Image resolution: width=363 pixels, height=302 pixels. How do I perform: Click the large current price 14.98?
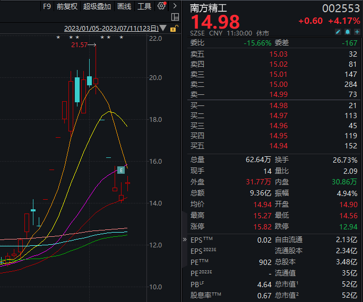pos(215,22)
